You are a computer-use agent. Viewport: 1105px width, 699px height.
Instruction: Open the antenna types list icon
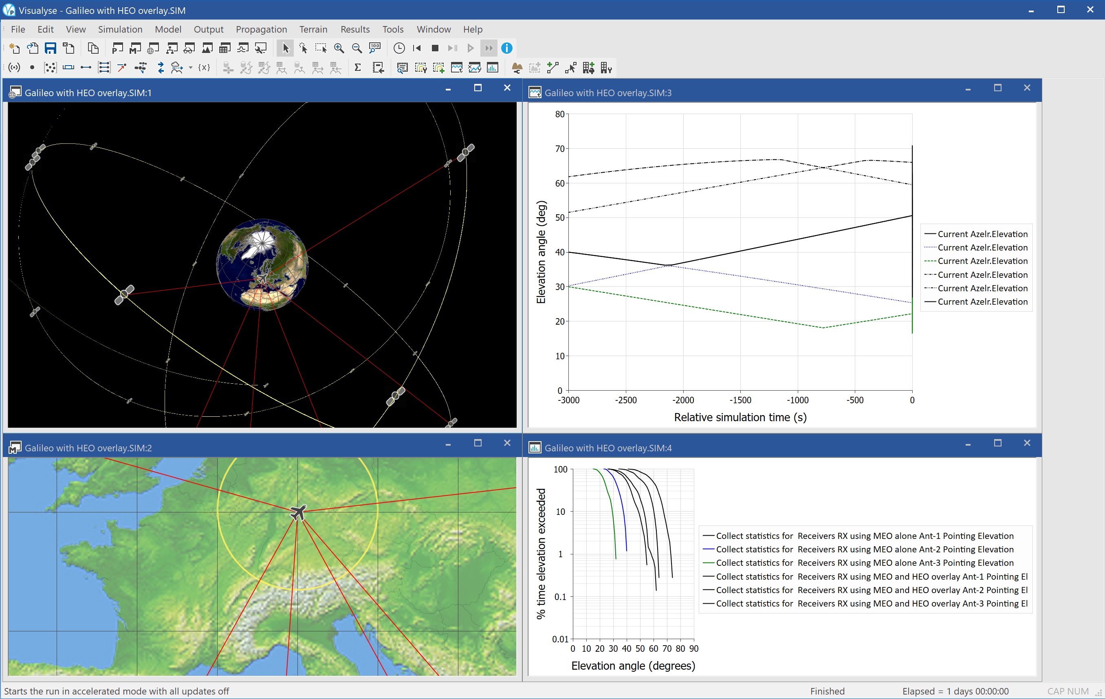tap(14, 68)
